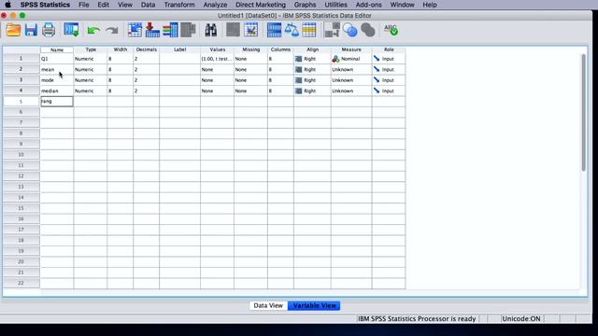Click the grayed Redo arrow icon

[112, 31]
